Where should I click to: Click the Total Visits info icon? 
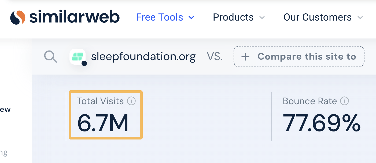(131, 101)
